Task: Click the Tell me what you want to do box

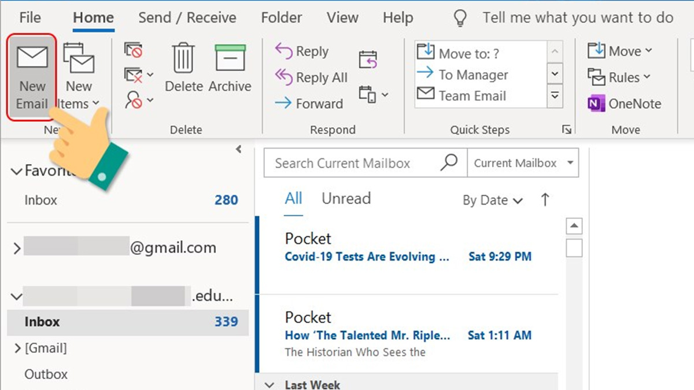Action: (564, 18)
